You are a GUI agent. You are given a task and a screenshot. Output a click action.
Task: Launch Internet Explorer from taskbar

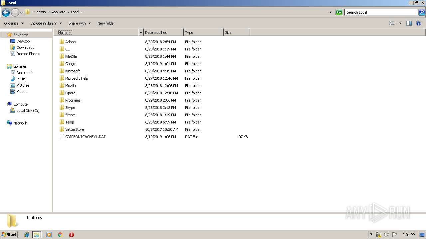(x=27, y=235)
